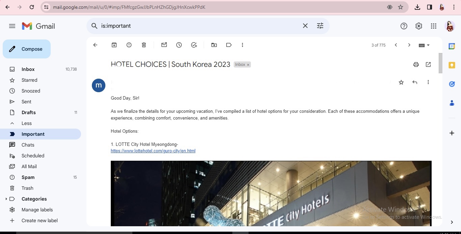The image size is (461, 234).
Task: Delete this email
Action: [144, 45]
